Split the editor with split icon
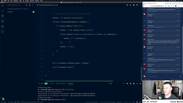This screenshot has height=103, width=183. [x=137, y=5]
